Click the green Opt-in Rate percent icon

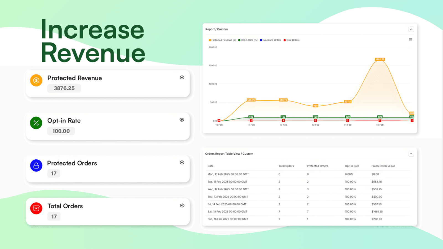tap(36, 123)
